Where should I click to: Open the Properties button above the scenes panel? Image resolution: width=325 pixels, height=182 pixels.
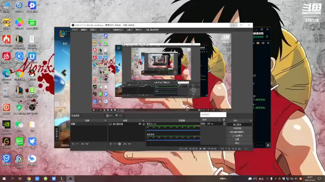tap(109, 116)
